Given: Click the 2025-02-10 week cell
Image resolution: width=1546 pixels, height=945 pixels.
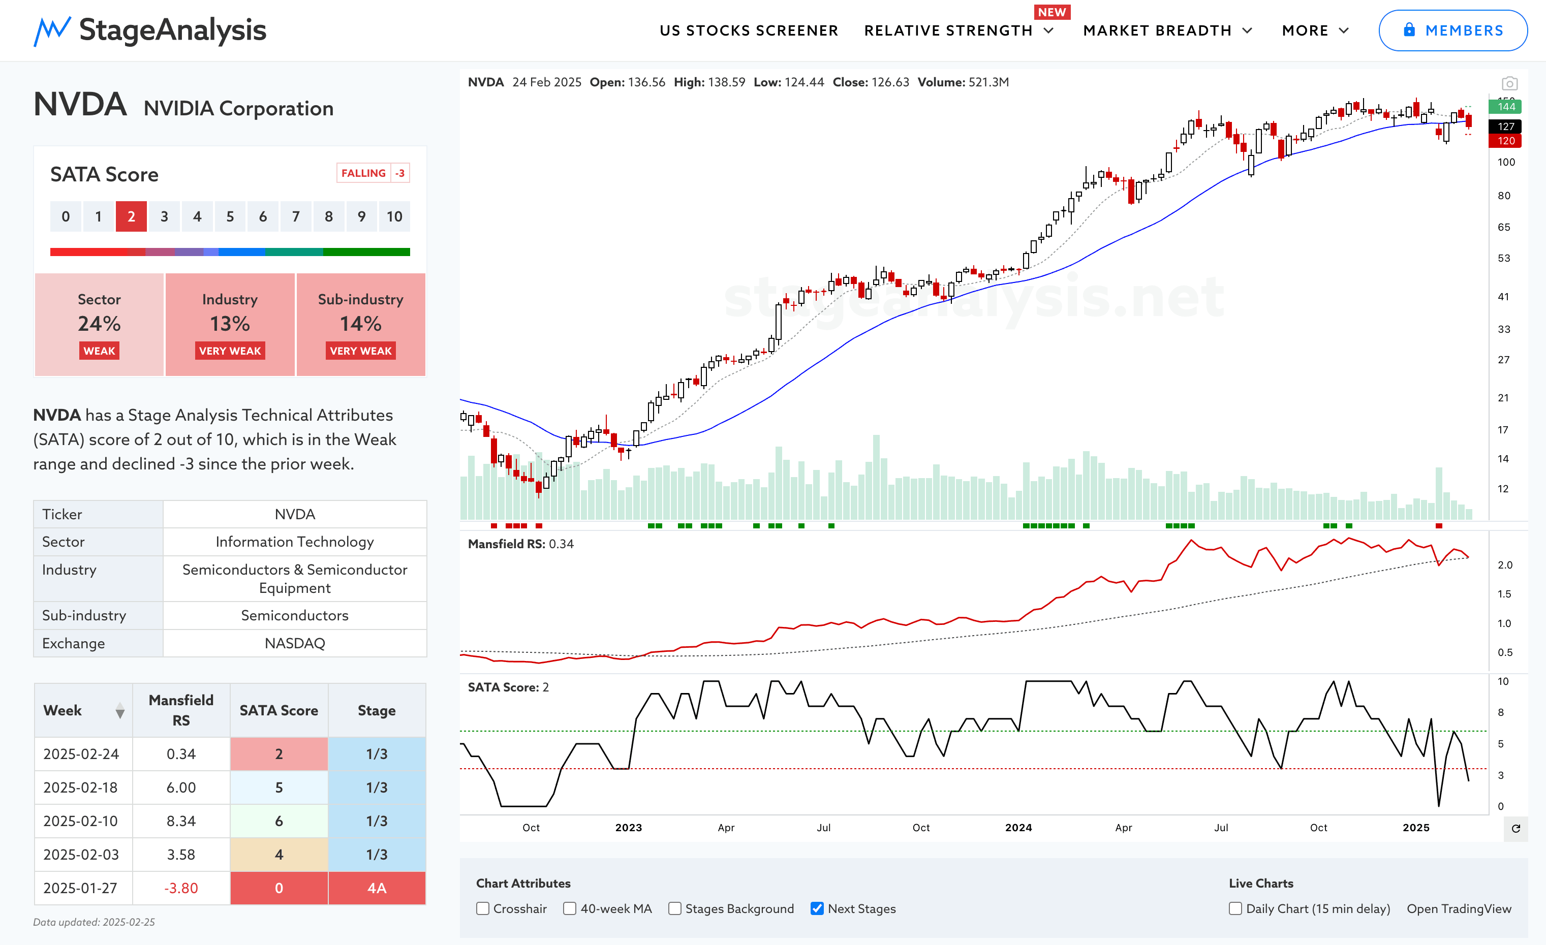Looking at the screenshot, I should tap(83, 821).
